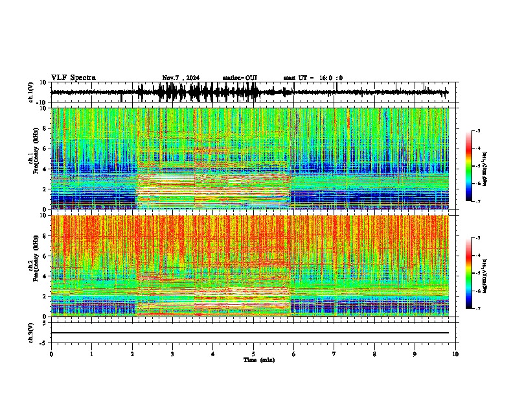Click time axis tick label "8"
This screenshot has width=513, height=397.
click(374, 354)
